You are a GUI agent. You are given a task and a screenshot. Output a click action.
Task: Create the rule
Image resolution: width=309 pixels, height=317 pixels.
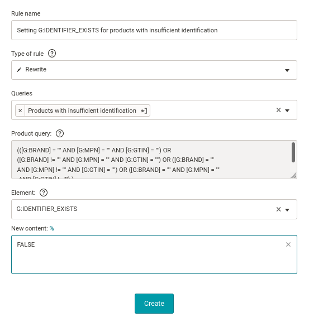point(154,304)
